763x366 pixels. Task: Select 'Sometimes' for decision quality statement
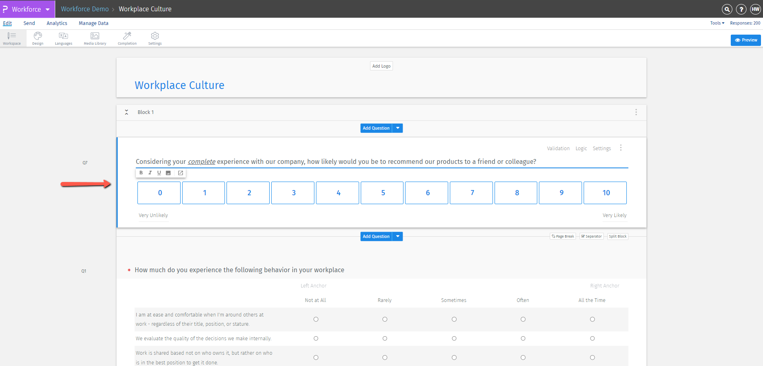(454, 339)
